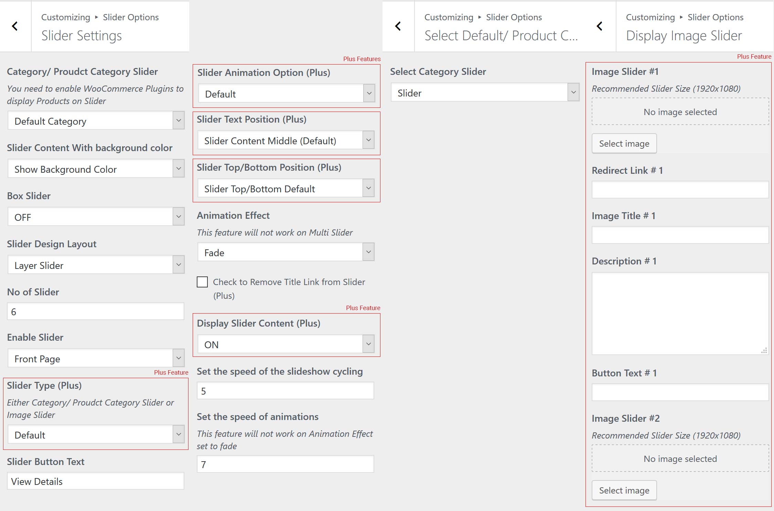Open Animation Effect Fade dropdown

point(286,252)
